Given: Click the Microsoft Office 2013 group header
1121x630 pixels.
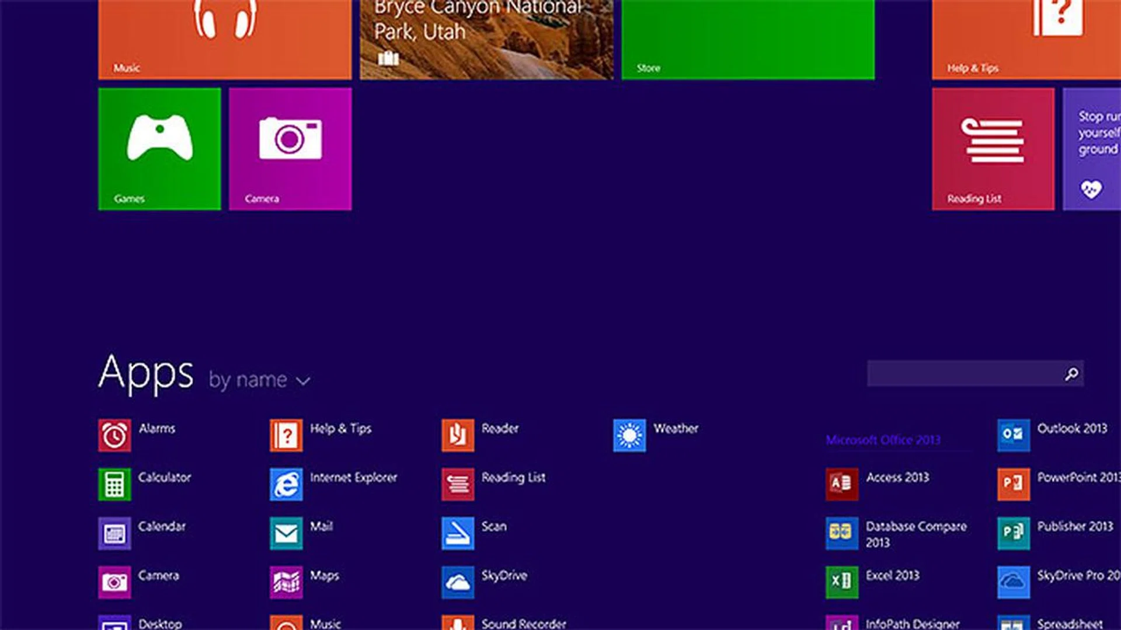Looking at the screenshot, I should click(x=883, y=440).
